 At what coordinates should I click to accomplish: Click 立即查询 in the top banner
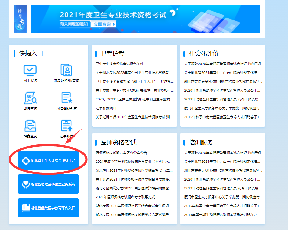(x=103, y=24)
